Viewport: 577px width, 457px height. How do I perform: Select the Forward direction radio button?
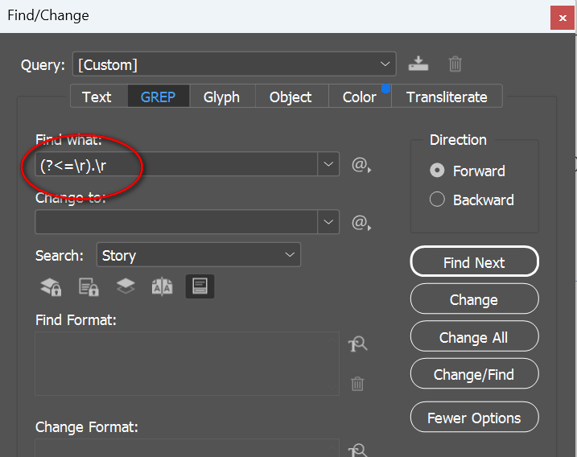click(x=438, y=171)
